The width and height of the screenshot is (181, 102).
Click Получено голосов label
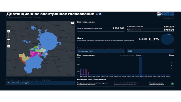134,30
